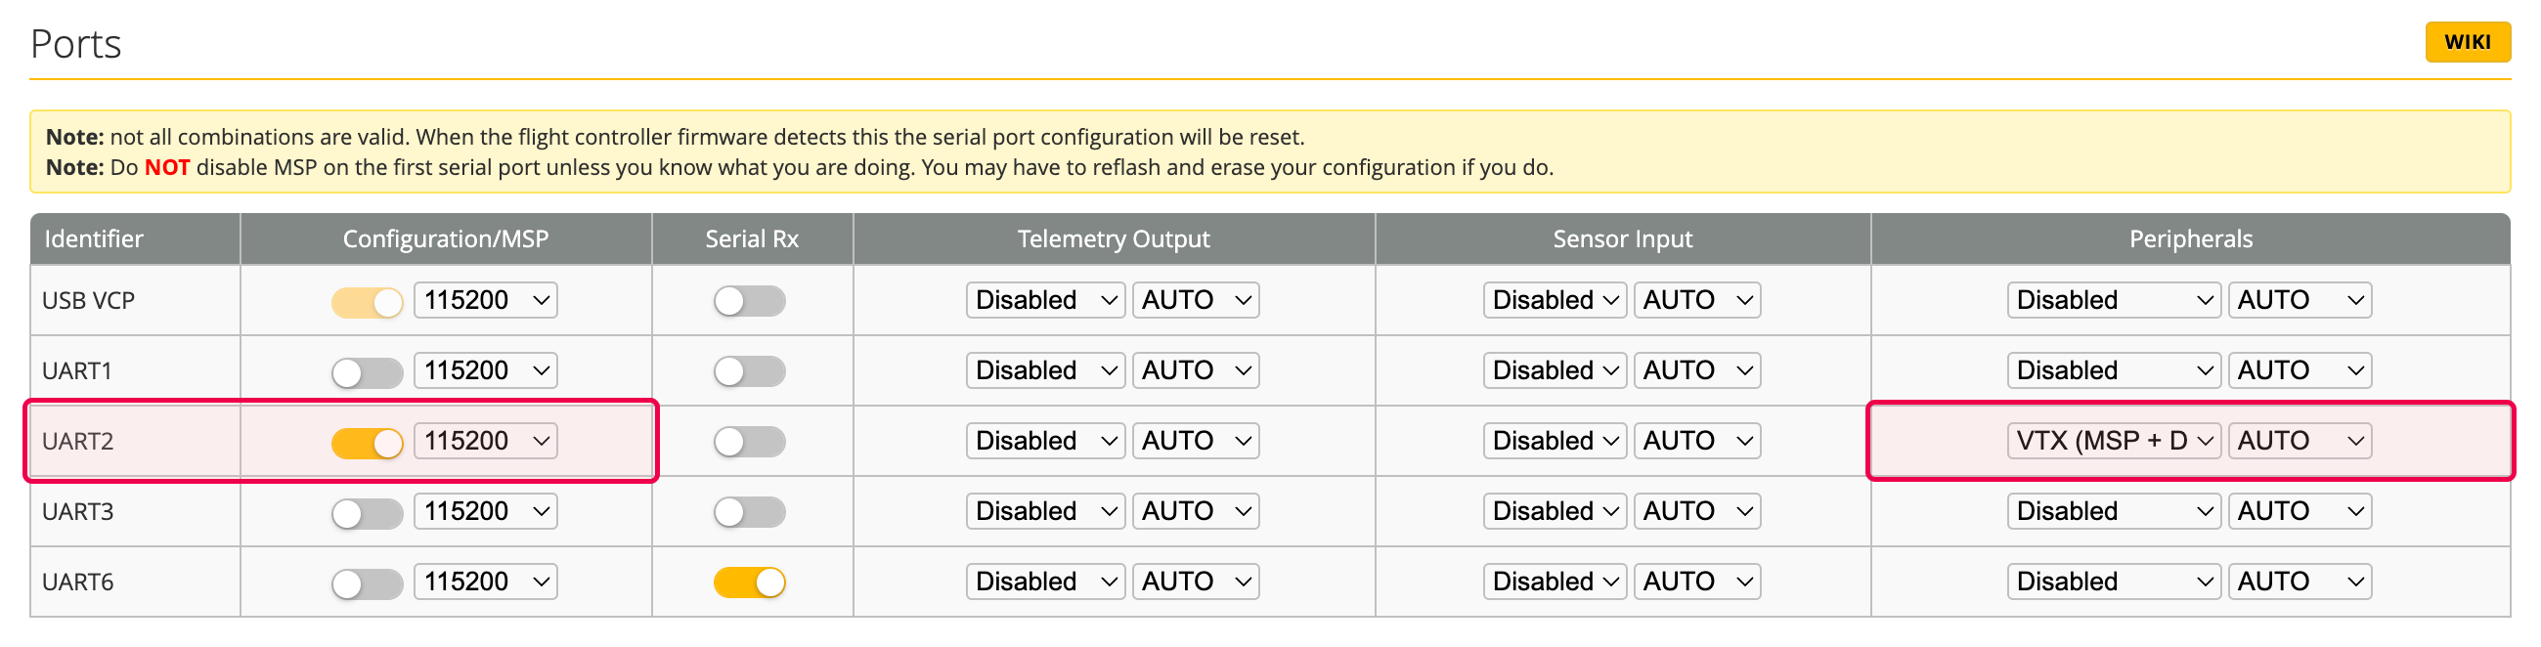The width and height of the screenshot is (2541, 647).
Task: Open USB VCP telemetry AUTO baud dropdown
Action: point(1196,300)
